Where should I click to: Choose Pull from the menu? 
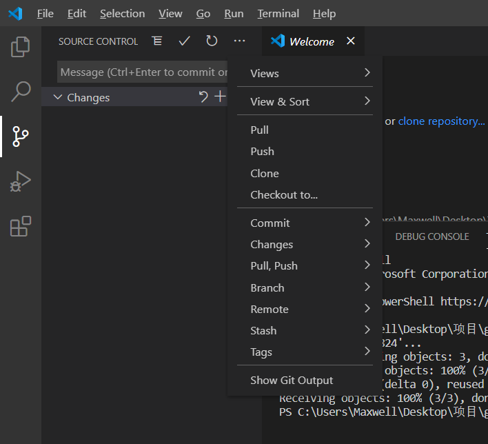pos(305,130)
